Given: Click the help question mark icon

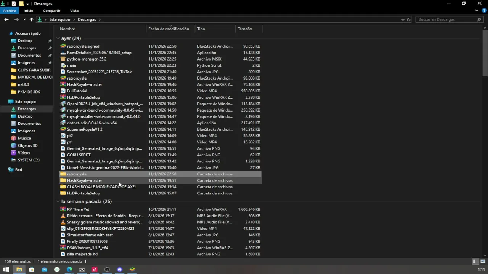Looking at the screenshot, I should coord(484,11).
